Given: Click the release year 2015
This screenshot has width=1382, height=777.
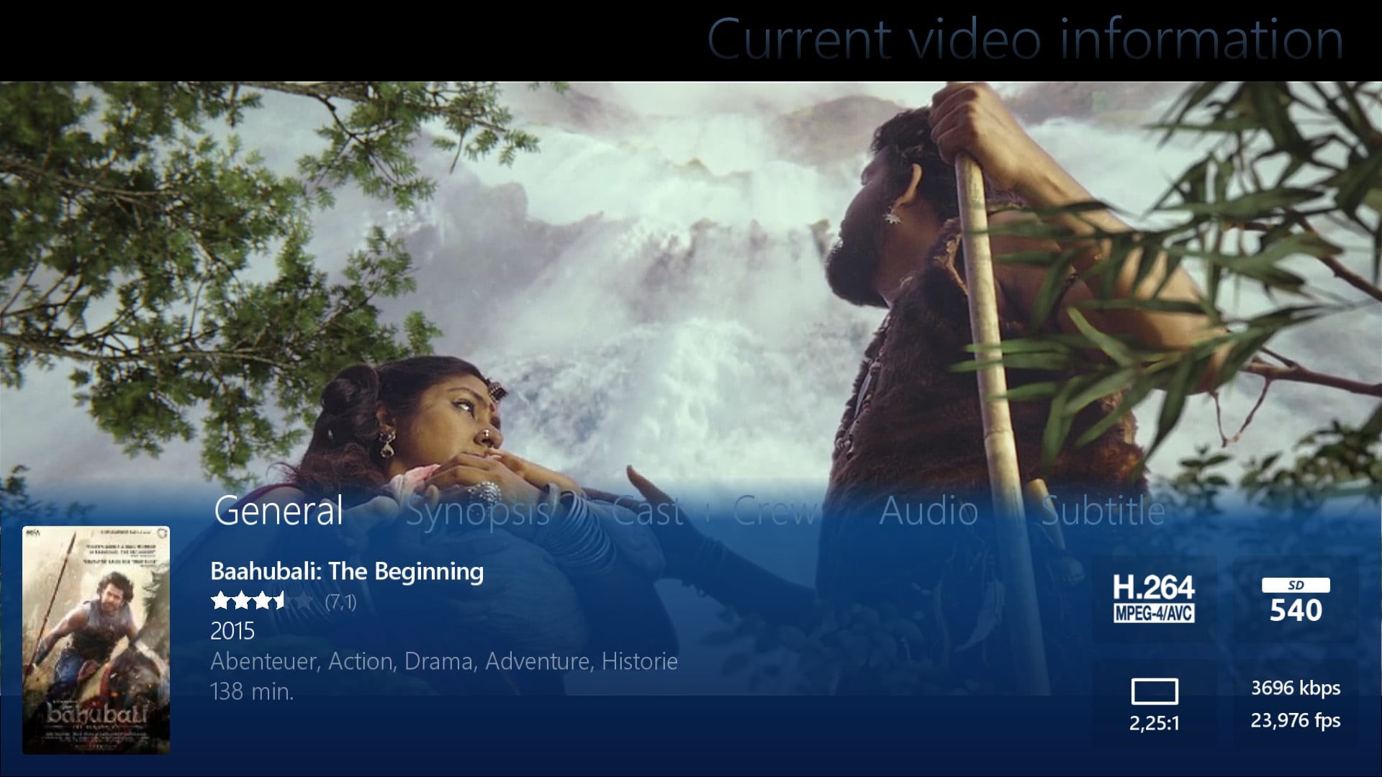Looking at the screenshot, I should coord(232,631).
